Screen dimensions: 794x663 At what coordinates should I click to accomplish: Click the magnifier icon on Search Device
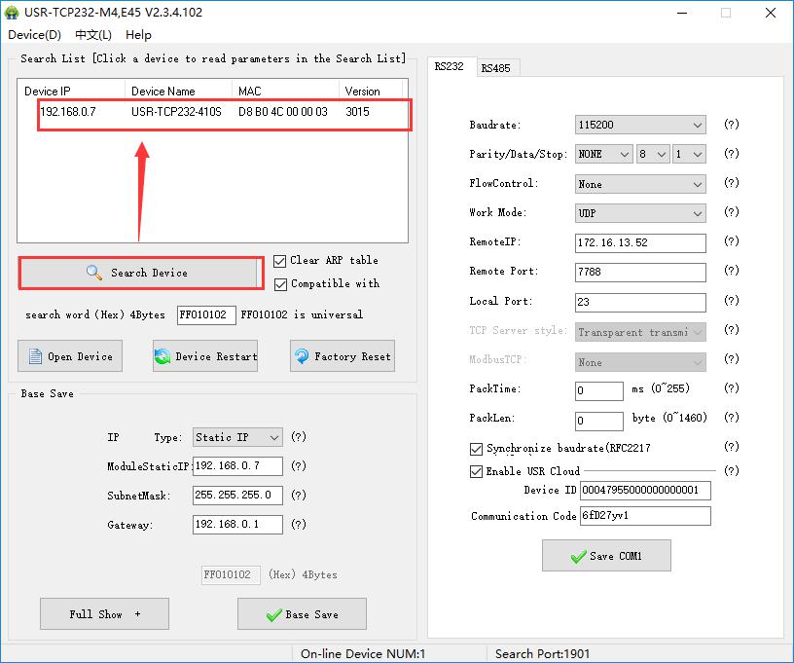coord(94,273)
